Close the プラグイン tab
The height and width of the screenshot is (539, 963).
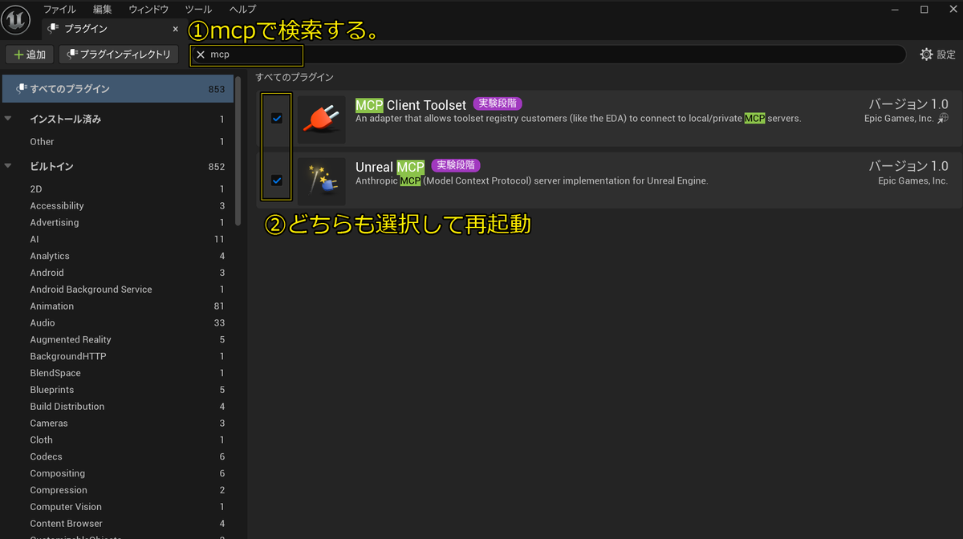176,29
